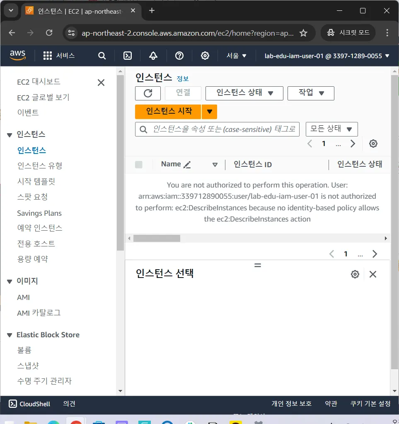Go to next page in top pagination
399x424 pixels.
pos(353,144)
